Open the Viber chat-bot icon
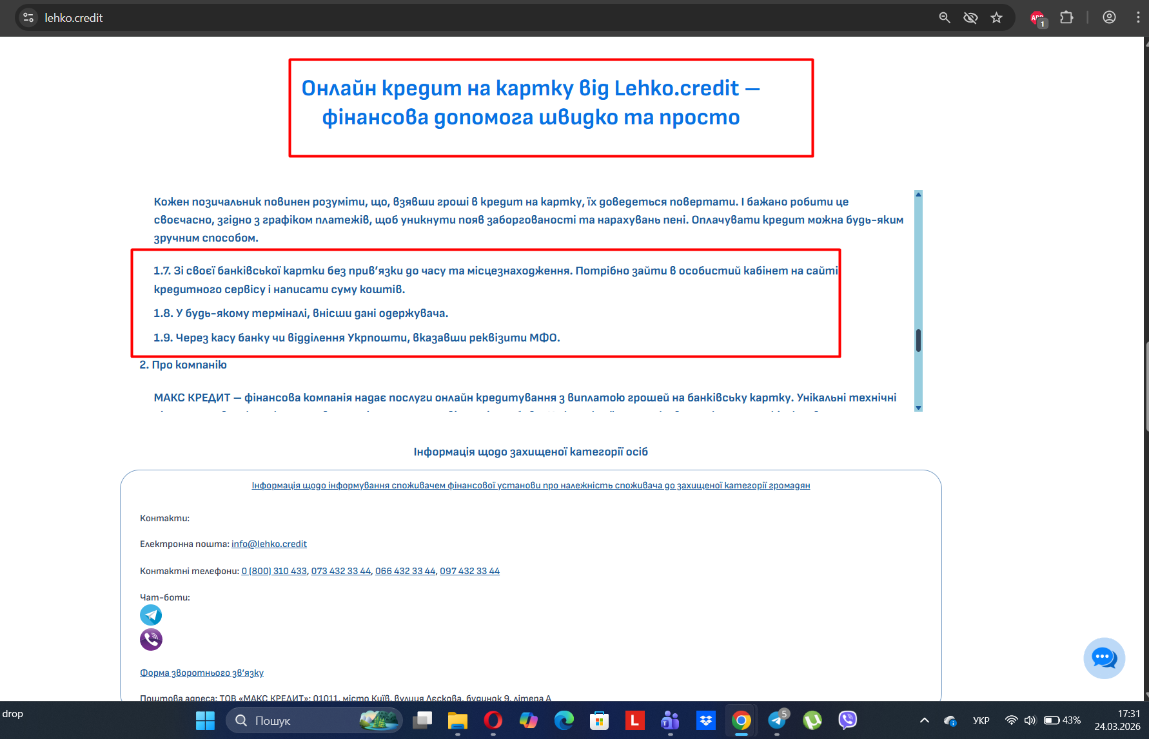 click(151, 640)
